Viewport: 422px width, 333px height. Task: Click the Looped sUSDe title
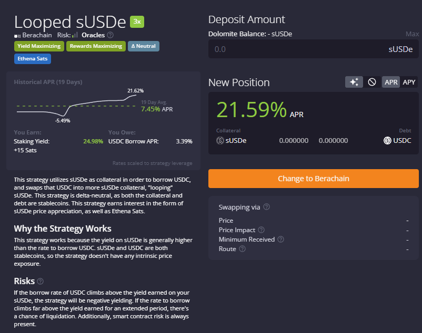(70, 22)
